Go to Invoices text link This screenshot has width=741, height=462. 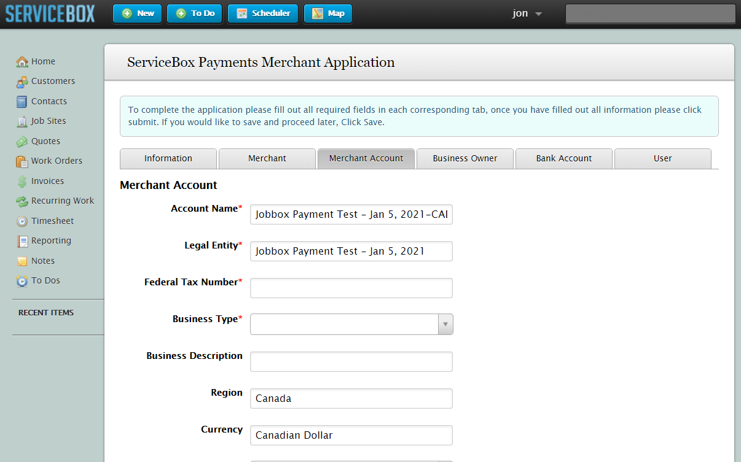pos(48,181)
